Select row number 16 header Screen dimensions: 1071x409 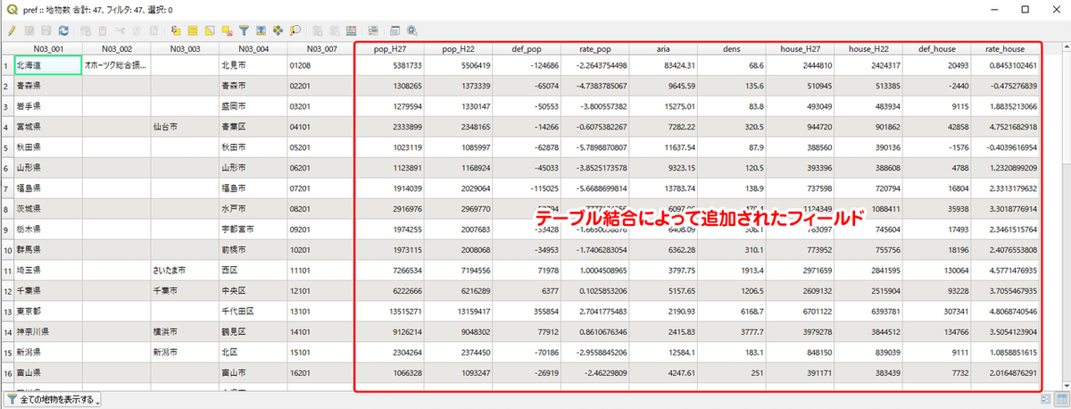point(7,371)
